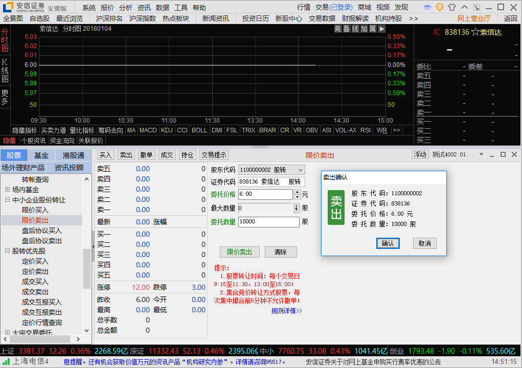The width and height of the screenshot is (522, 368).
Task: Click the 叠 overlay chart icon
Action: pyautogui.click(x=346, y=29)
